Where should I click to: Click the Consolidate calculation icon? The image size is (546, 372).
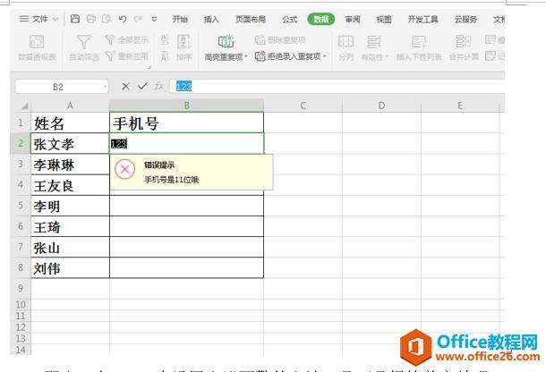(x=463, y=42)
